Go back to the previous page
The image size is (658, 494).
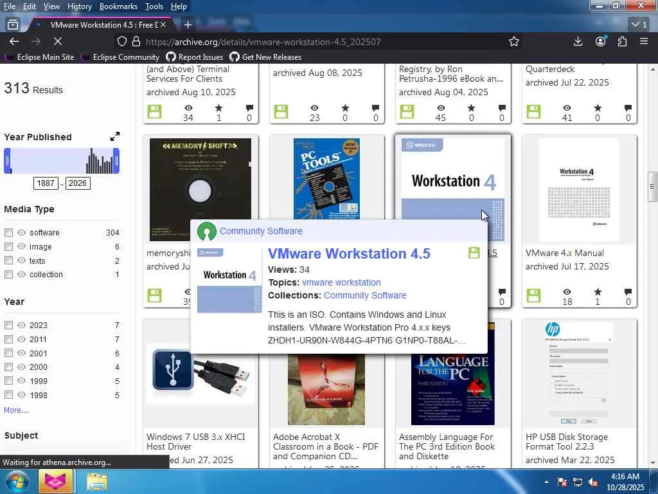pyautogui.click(x=14, y=41)
